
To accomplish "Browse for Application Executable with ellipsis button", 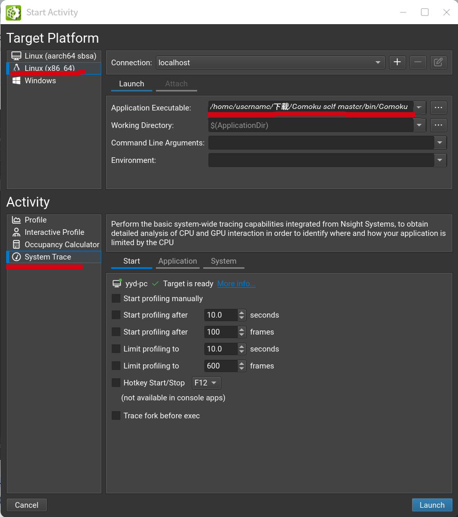I will coord(438,107).
